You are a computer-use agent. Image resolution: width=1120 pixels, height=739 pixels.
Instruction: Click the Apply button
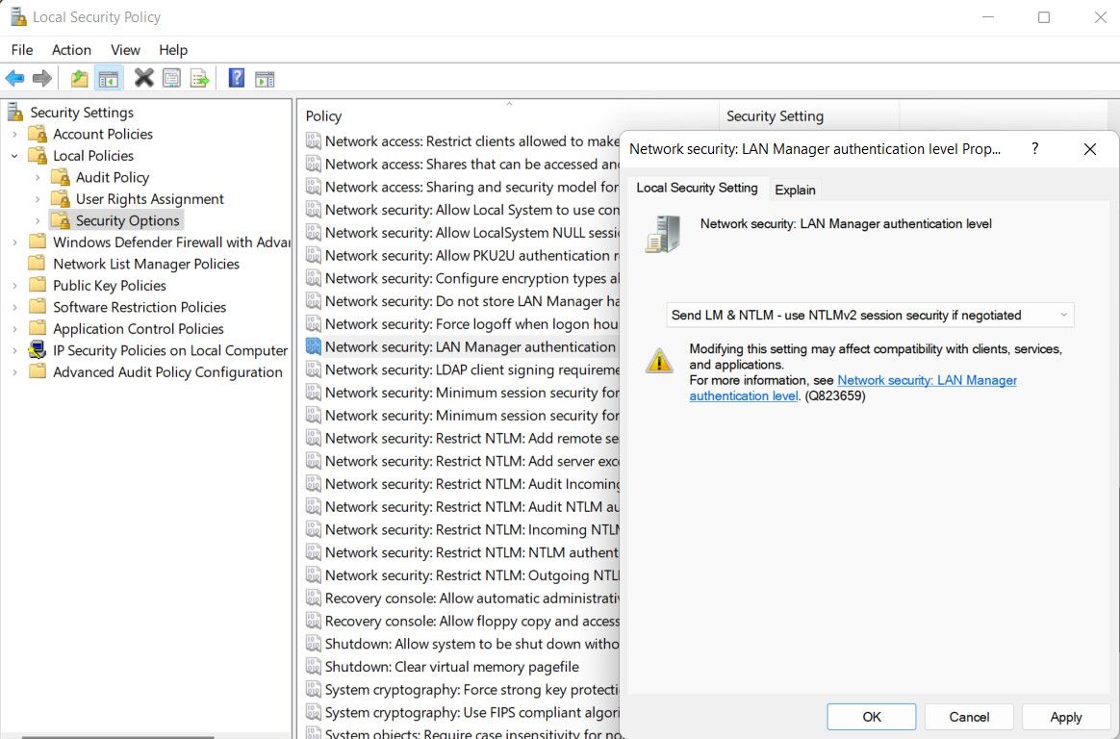coord(1065,717)
